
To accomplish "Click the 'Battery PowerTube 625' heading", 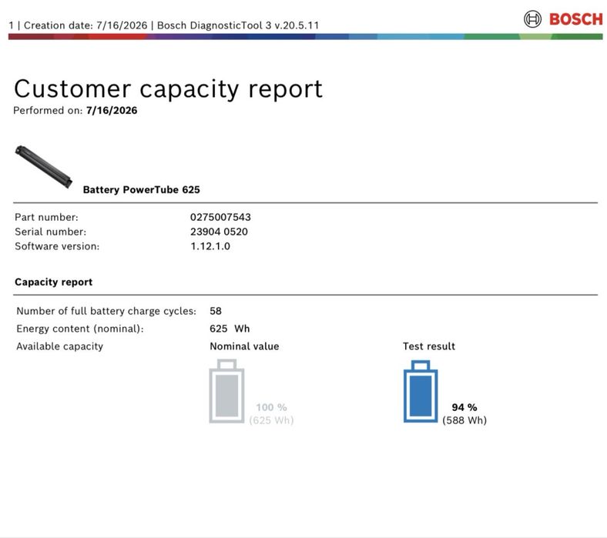I will (141, 189).
